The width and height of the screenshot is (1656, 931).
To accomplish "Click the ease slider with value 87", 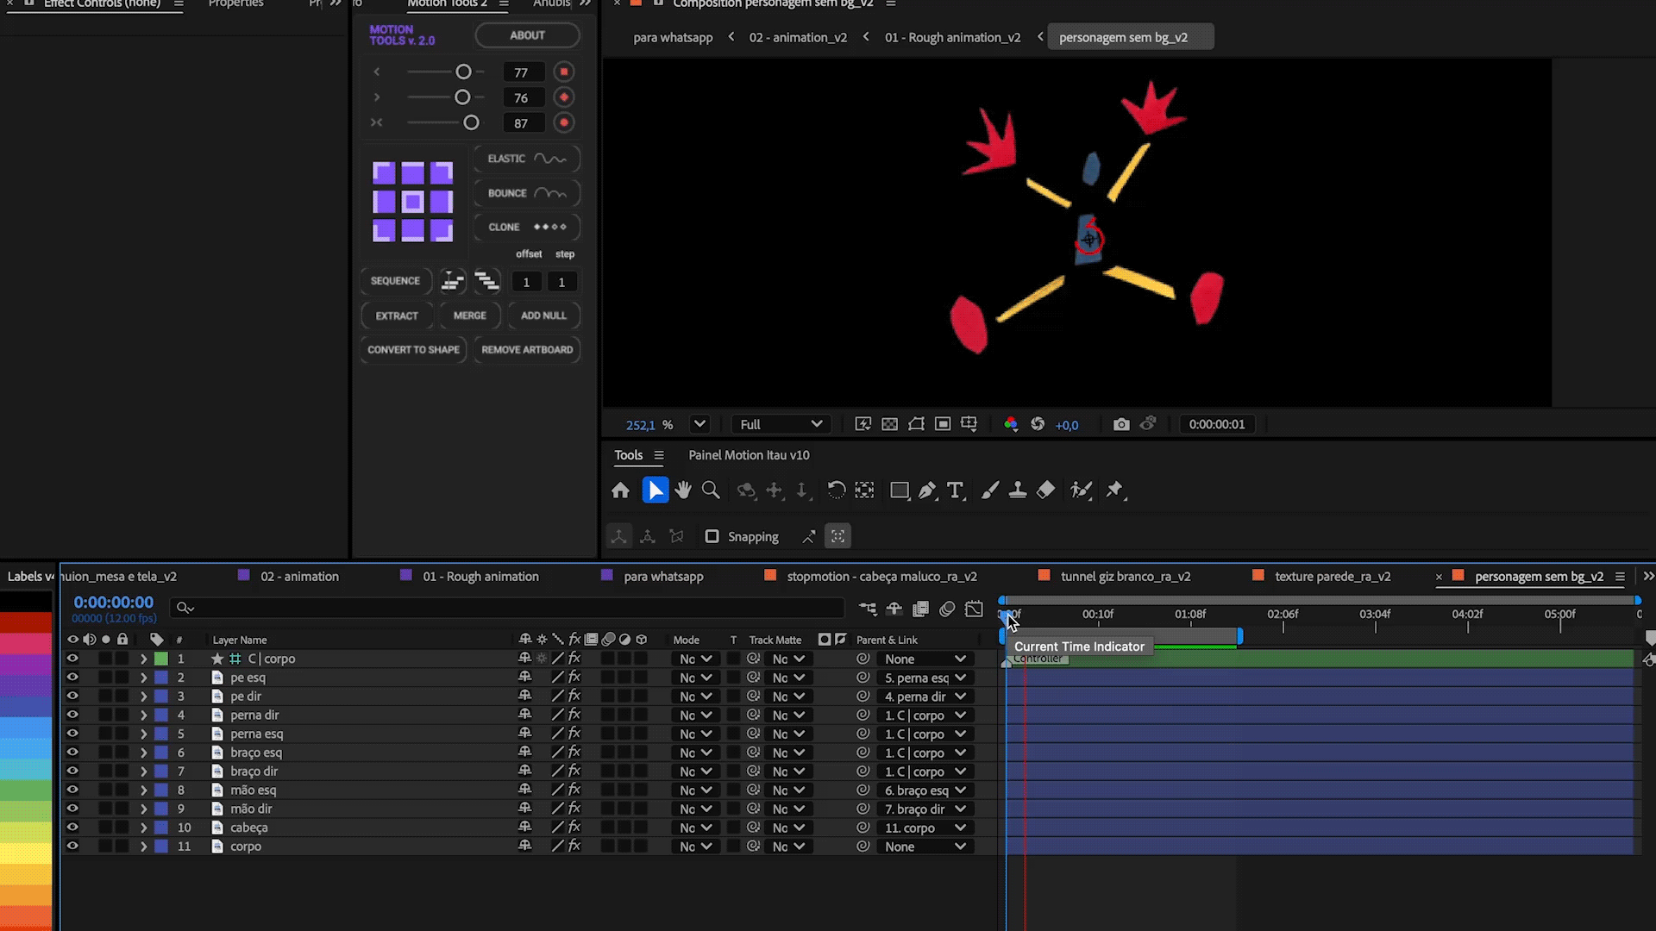I will tap(471, 123).
